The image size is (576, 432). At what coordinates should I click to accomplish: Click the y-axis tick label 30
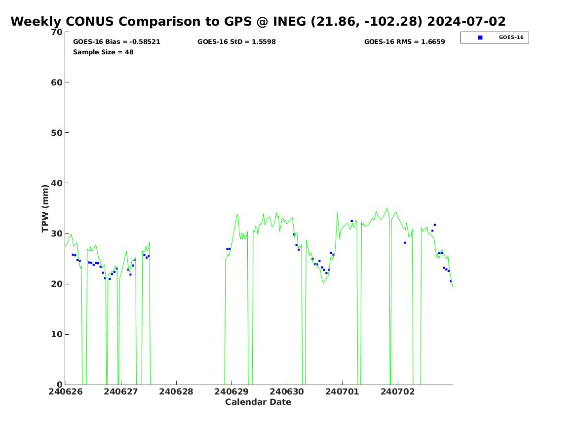point(57,234)
